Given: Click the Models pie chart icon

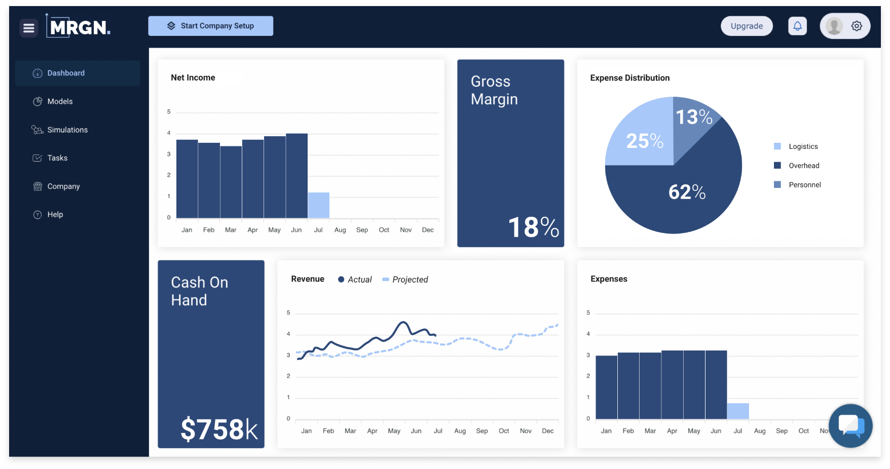Looking at the screenshot, I should [38, 101].
